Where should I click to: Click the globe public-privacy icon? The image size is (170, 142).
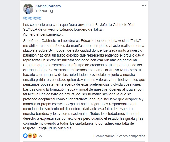pos(52,11)
